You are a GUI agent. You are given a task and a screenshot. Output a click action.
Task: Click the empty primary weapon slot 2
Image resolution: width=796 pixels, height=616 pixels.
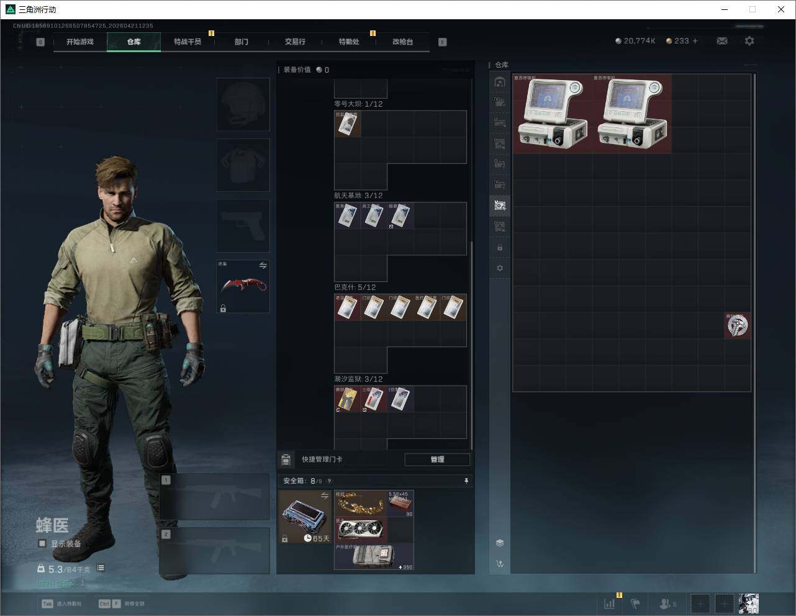[x=215, y=551]
